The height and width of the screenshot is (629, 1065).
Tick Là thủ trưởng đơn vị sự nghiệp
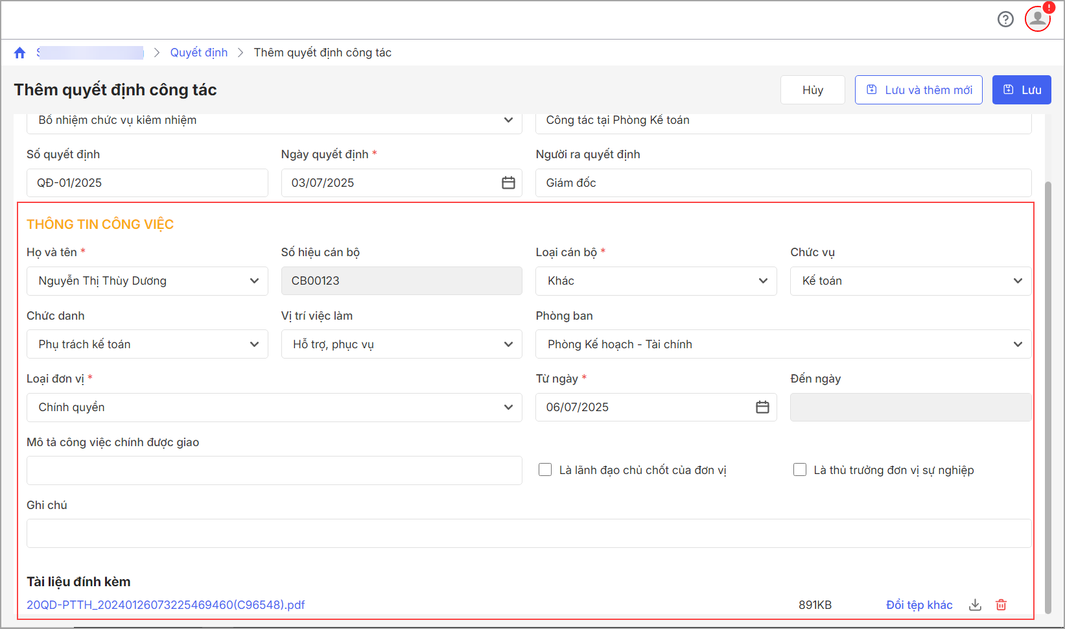[800, 470]
